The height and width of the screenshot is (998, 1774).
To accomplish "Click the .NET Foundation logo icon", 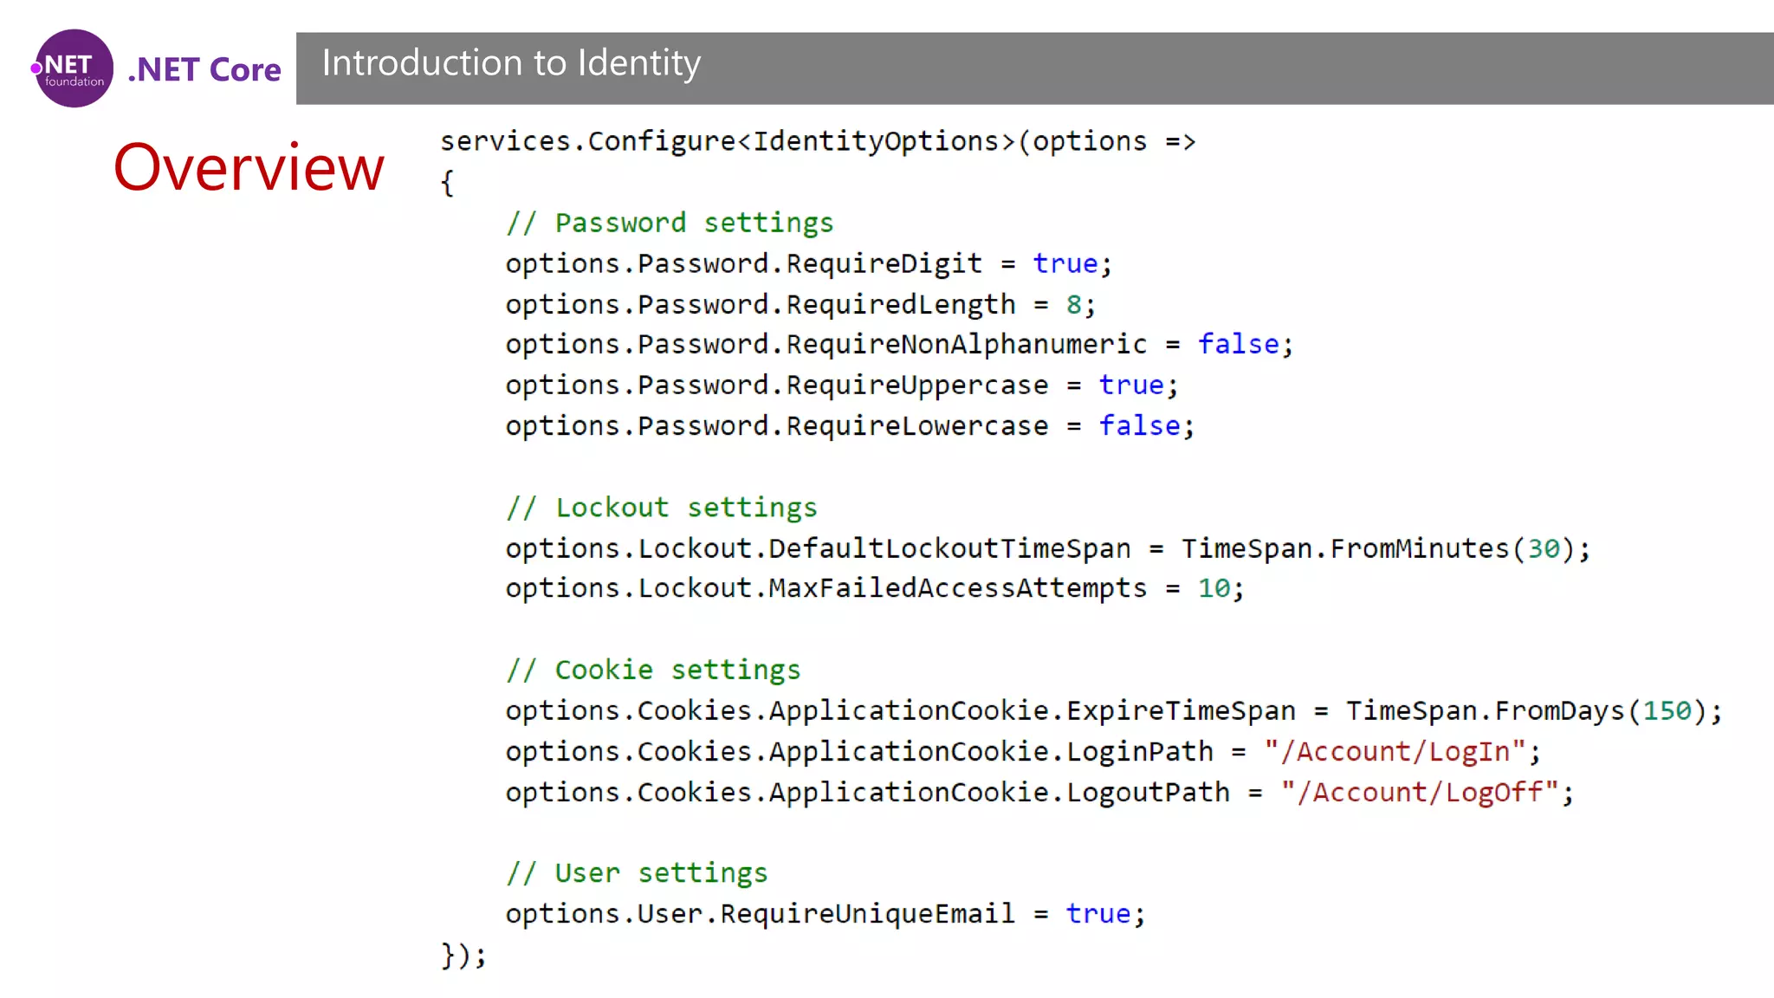I will 73,68.
